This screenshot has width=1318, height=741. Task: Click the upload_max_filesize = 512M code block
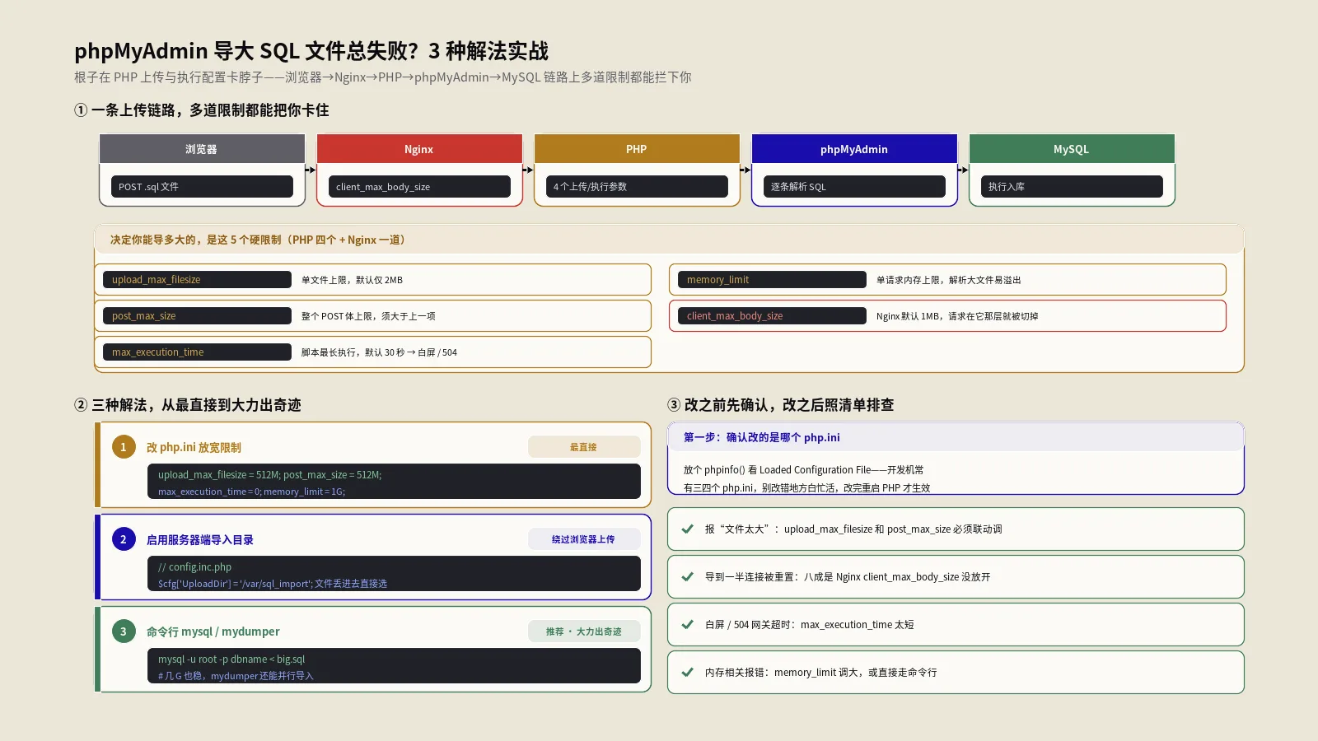click(x=395, y=482)
